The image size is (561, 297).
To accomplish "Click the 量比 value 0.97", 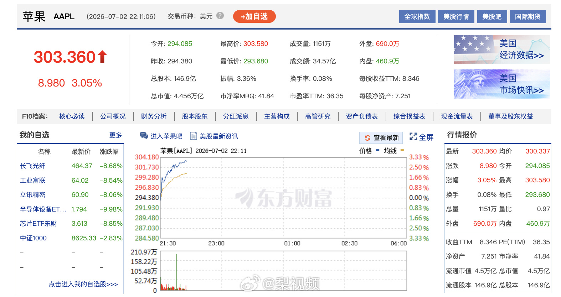I will pyautogui.click(x=543, y=209).
